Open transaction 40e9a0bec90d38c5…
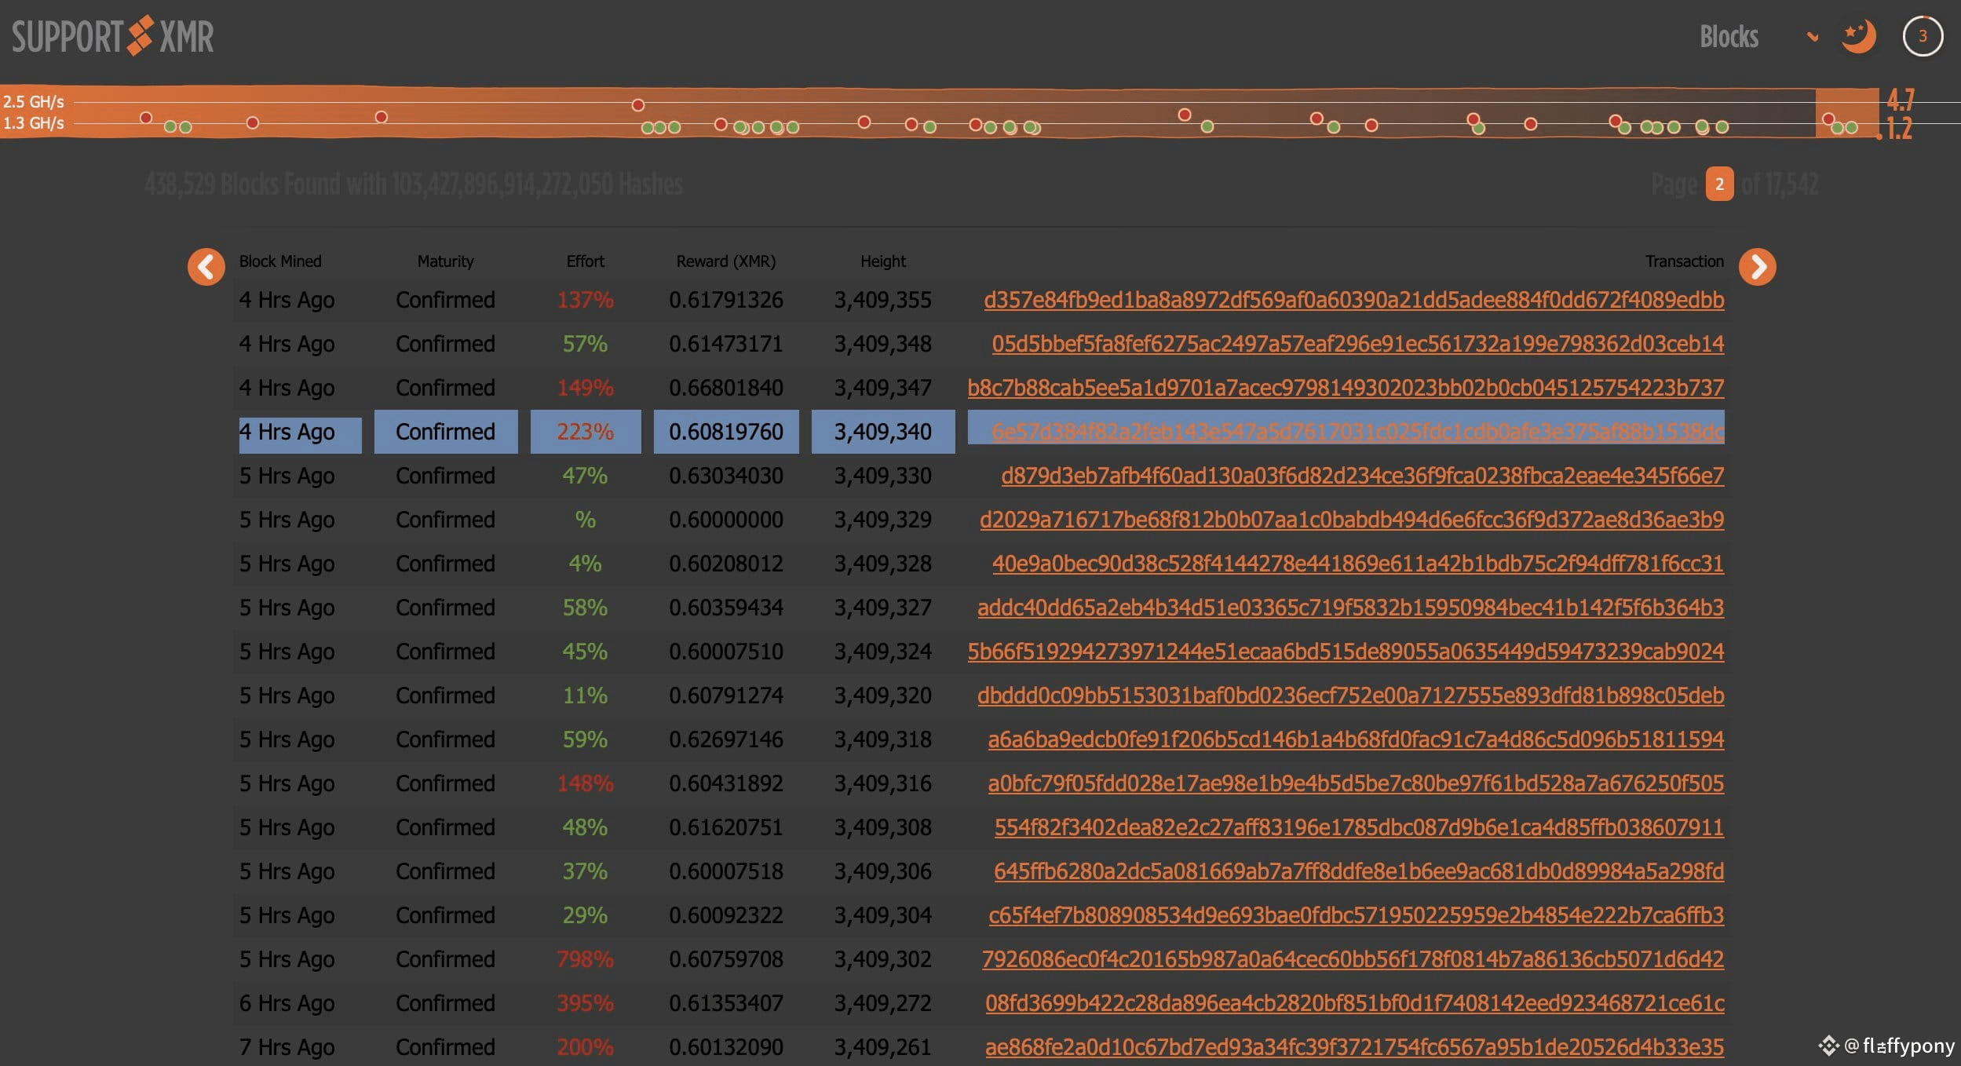This screenshot has width=1961, height=1066. tap(1357, 564)
